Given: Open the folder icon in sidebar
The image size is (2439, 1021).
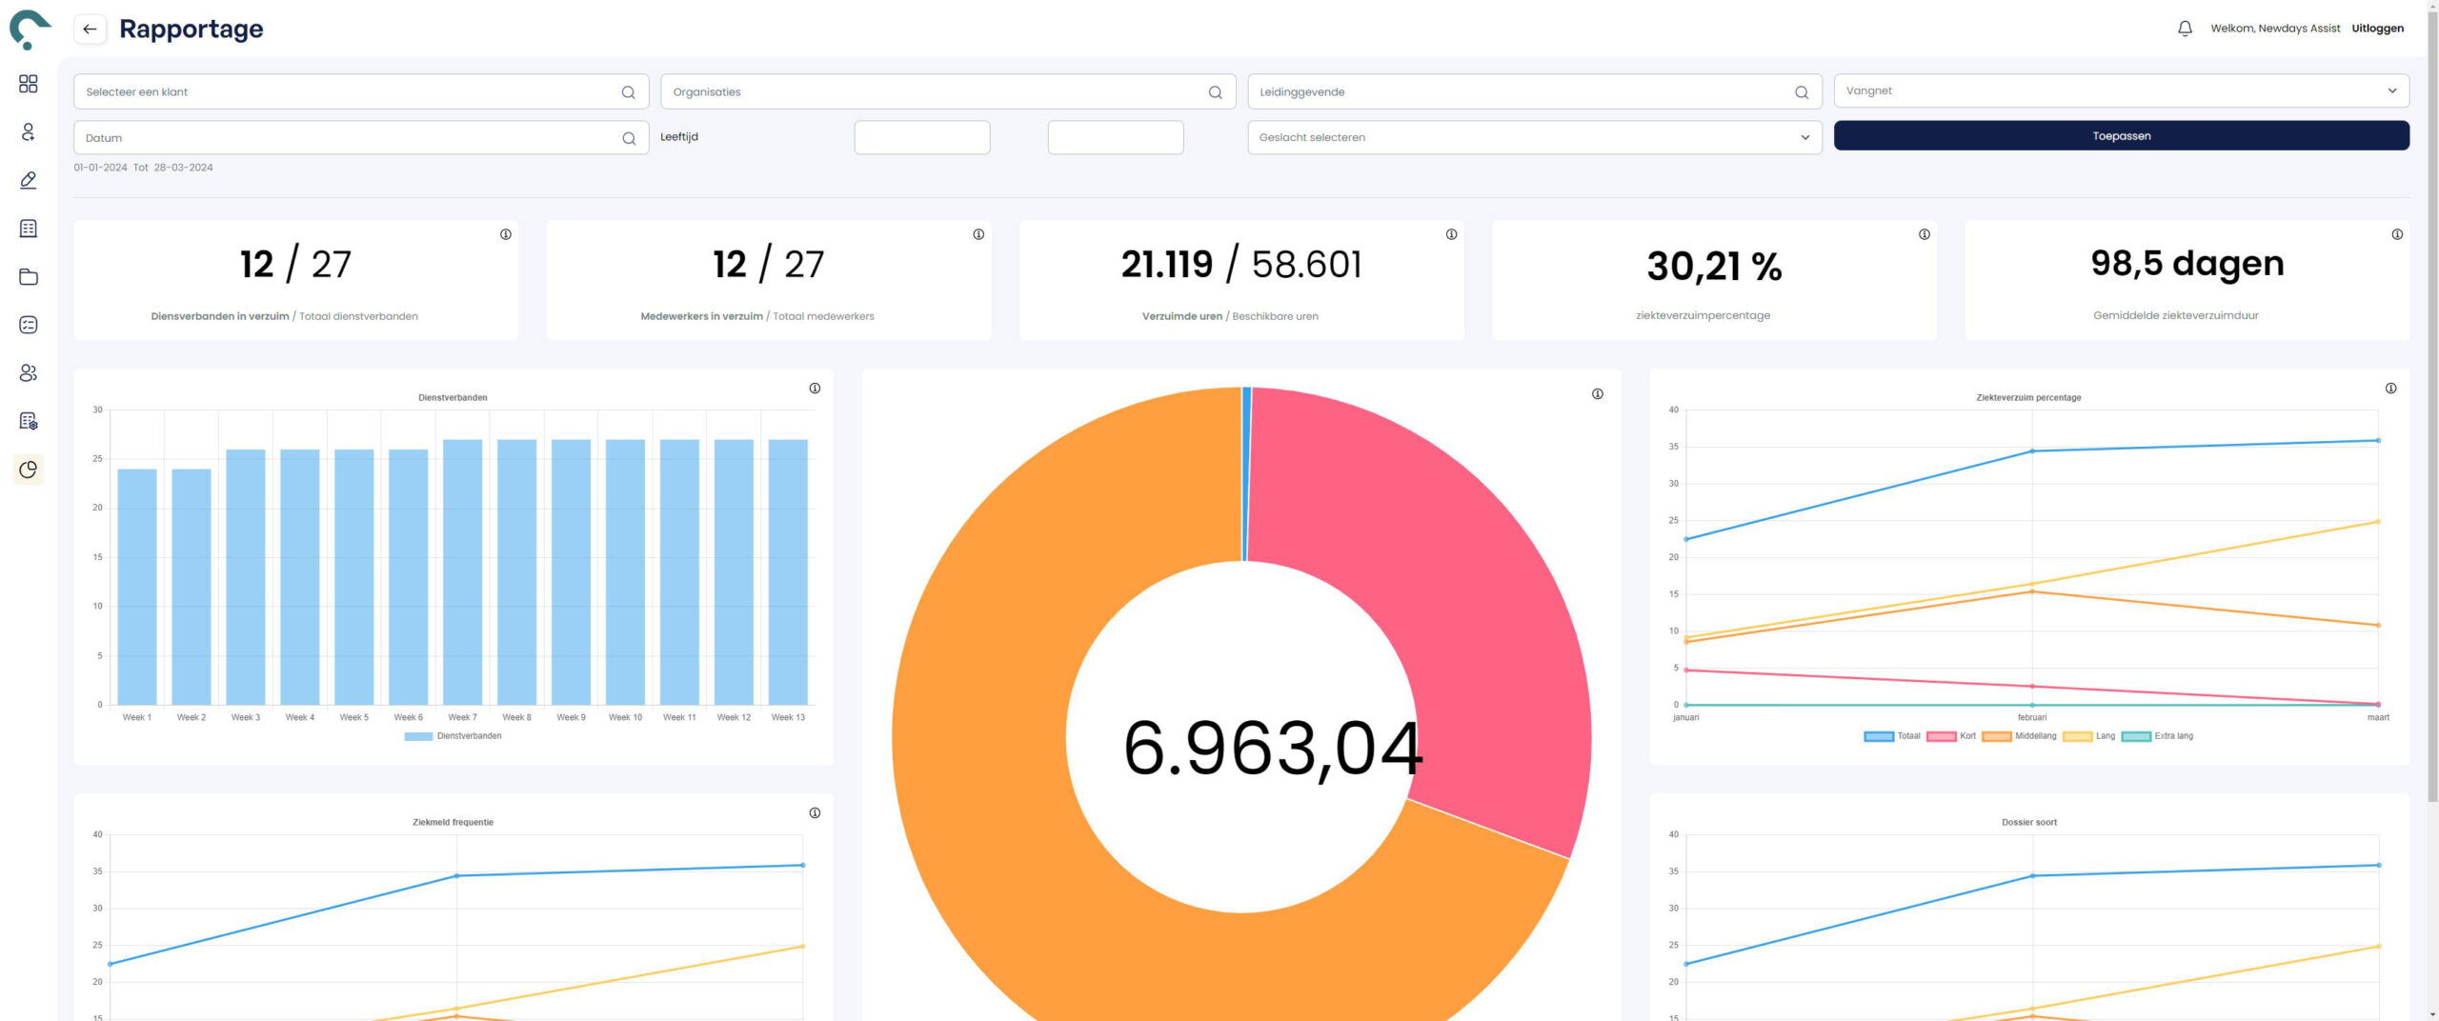Looking at the screenshot, I should point(29,277).
